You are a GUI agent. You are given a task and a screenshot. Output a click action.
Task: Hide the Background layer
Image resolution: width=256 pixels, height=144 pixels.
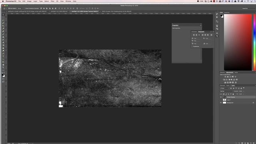pos(221,103)
